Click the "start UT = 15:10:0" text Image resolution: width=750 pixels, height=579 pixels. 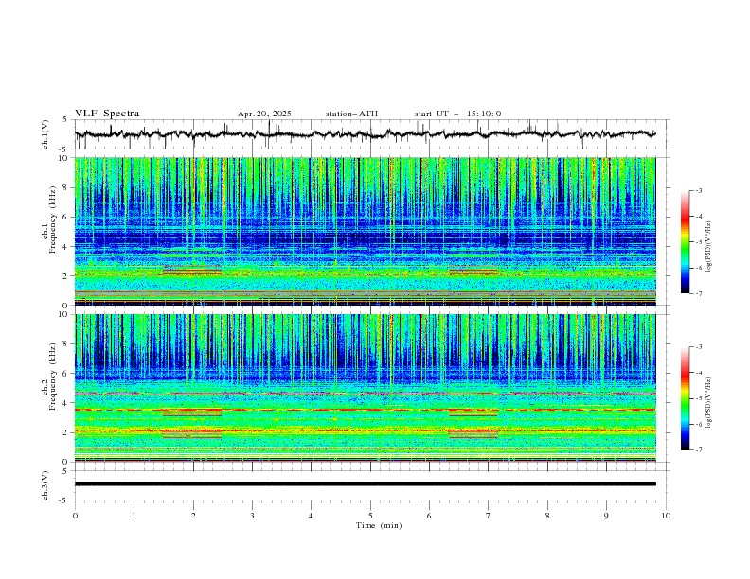457,114
